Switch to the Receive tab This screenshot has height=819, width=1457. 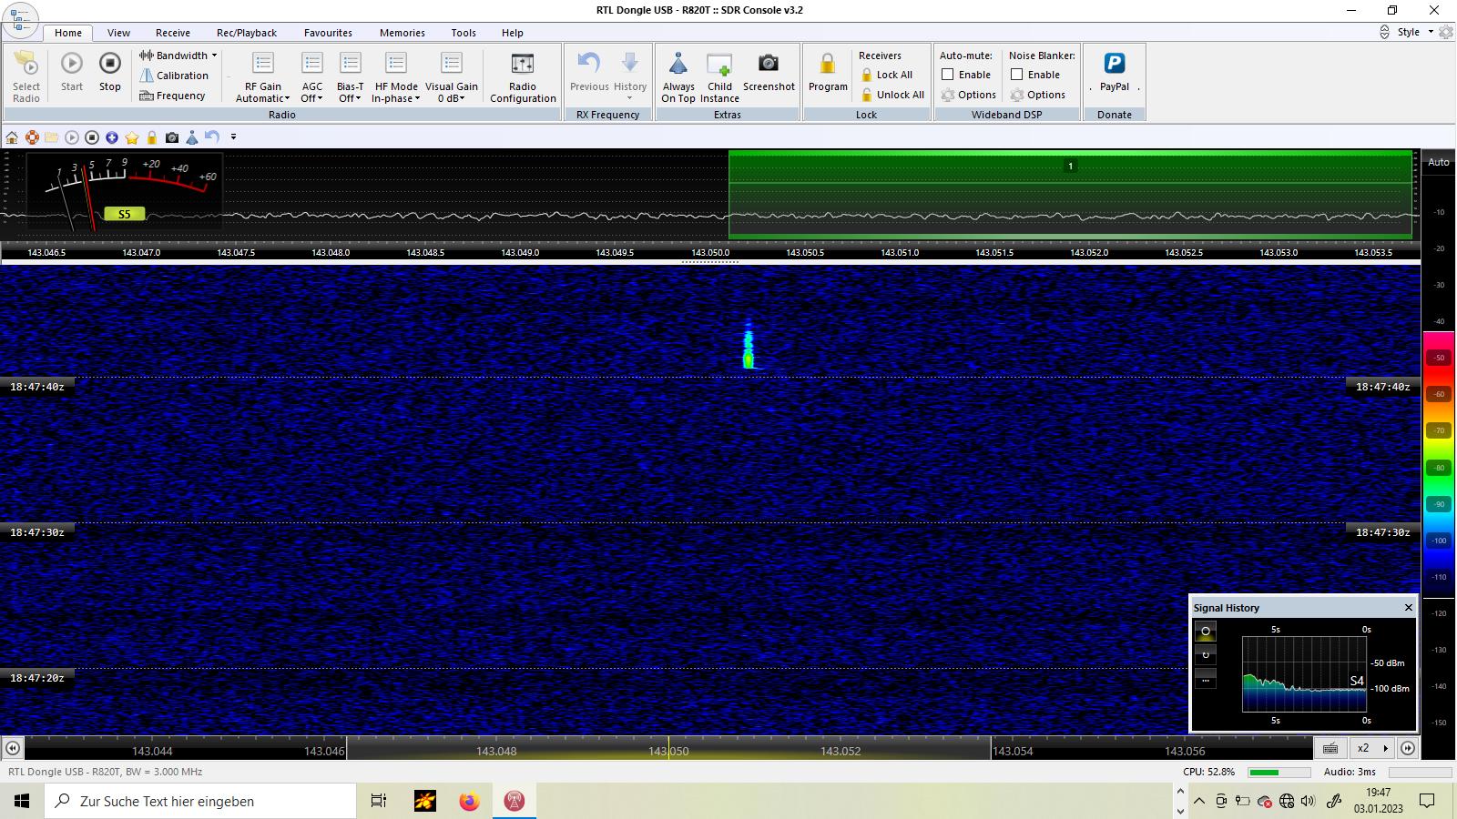pyautogui.click(x=173, y=33)
